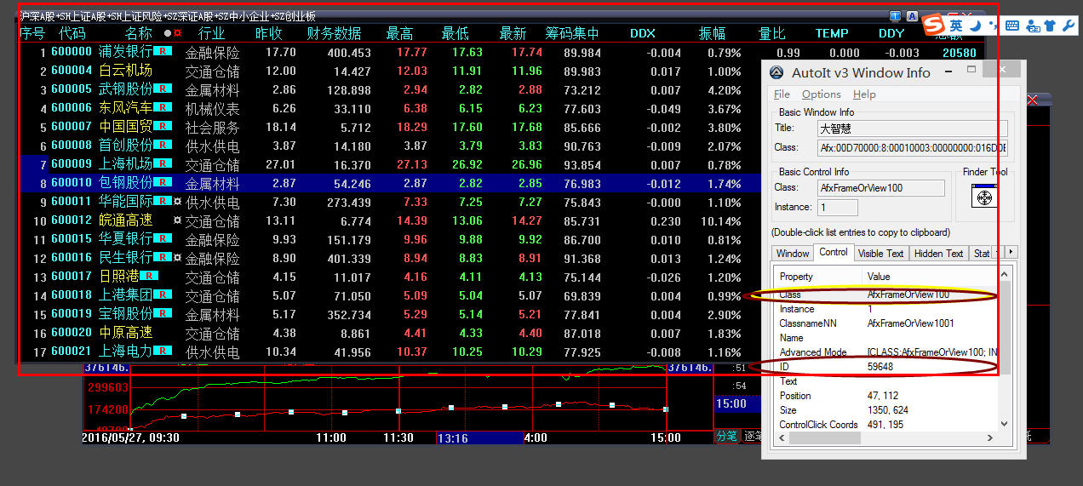Open the soft keyboard icon in Sogou toolbar
The width and height of the screenshot is (1083, 486).
(1011, 26)
